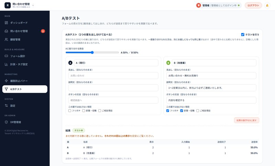
Task: Open the notifications bell
Action: (267, 5)
